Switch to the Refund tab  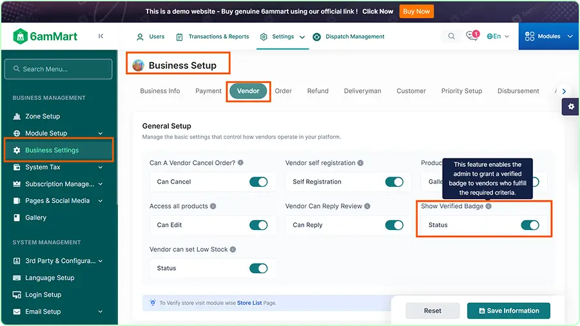318,91
